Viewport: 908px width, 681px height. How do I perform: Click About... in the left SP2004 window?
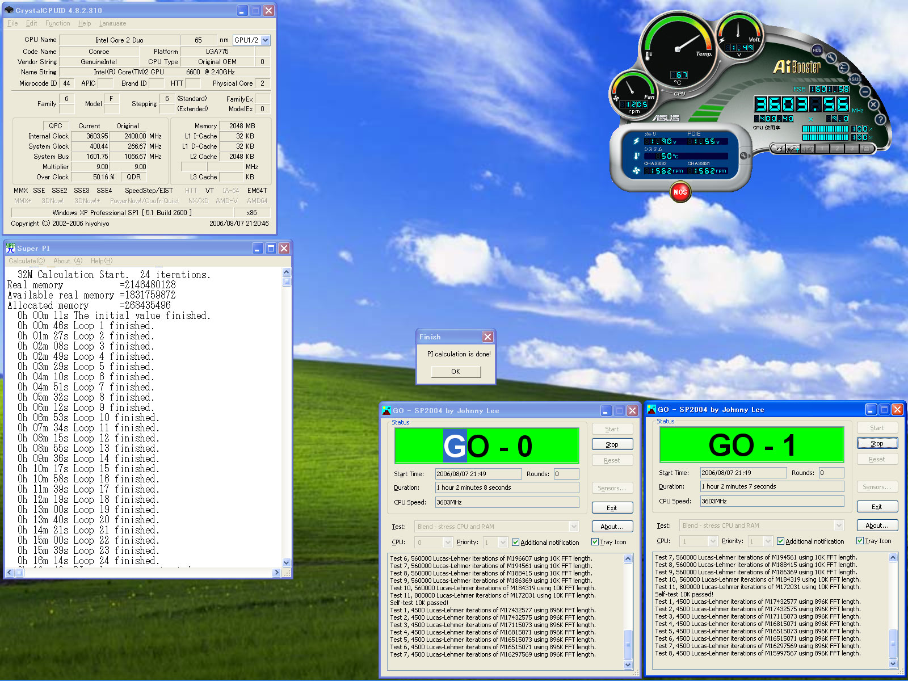(612, 527)
